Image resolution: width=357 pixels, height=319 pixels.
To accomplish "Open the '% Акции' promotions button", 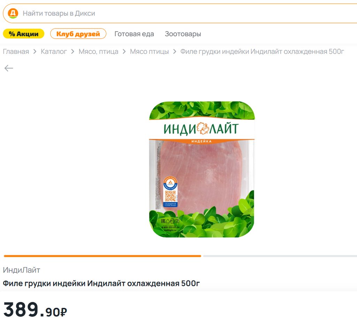I will (23, 34).
